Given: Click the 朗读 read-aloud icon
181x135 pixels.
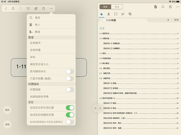Looking at the screenshot, I should tap(31, 32).
